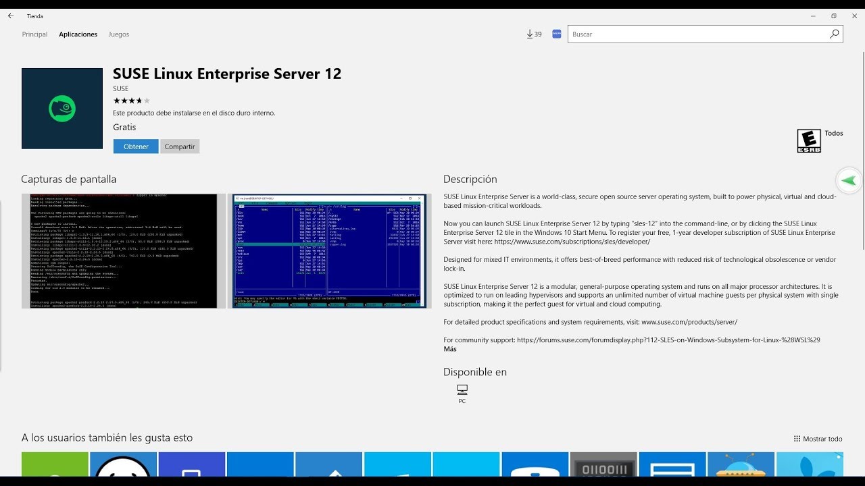Open the Juegos tab
The height and width of the screenshot is (486, 865).
(x=119, y=34)
